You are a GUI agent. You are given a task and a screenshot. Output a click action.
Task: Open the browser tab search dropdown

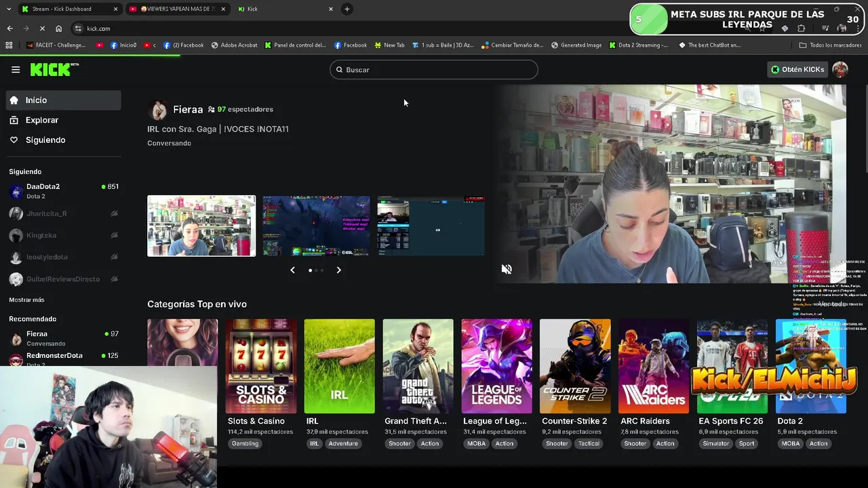[x=8, y=9]
